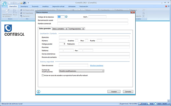Open the Diario/IVA ribbon tab

tap(13, 7)
